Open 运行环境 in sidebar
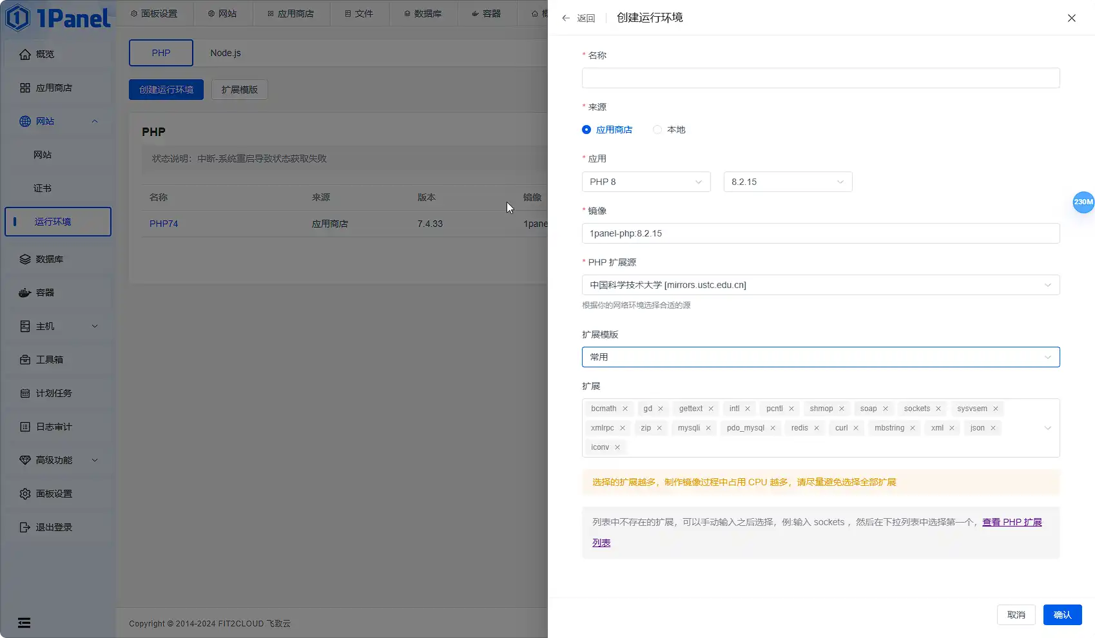Viewport: 1095px width, 638px height. pos(58,222)
